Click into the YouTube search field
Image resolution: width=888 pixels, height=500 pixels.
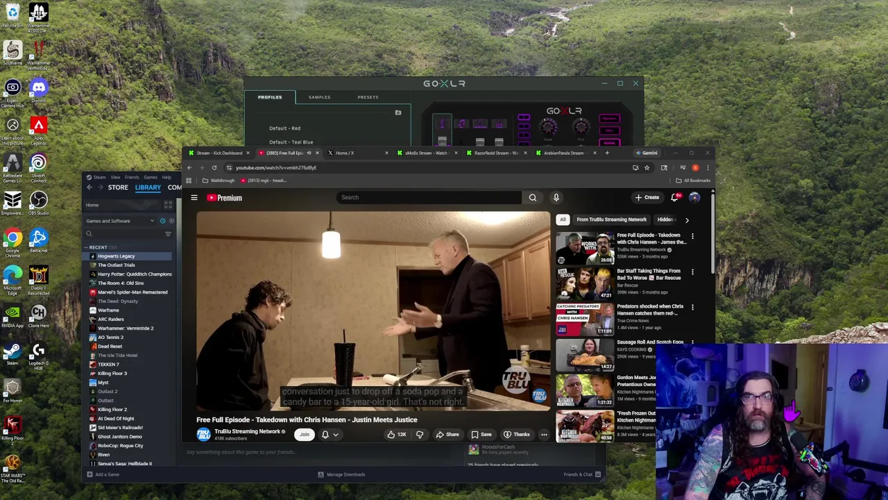(428, 197)
